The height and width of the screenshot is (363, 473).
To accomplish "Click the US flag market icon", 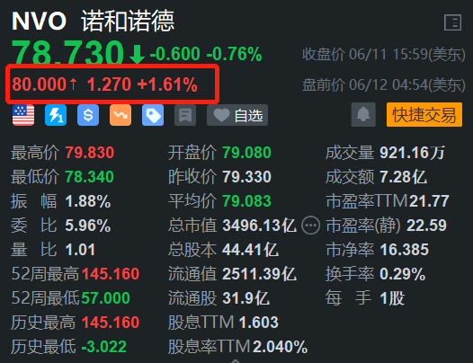I will pyautogui.click(x=23, y=115).
